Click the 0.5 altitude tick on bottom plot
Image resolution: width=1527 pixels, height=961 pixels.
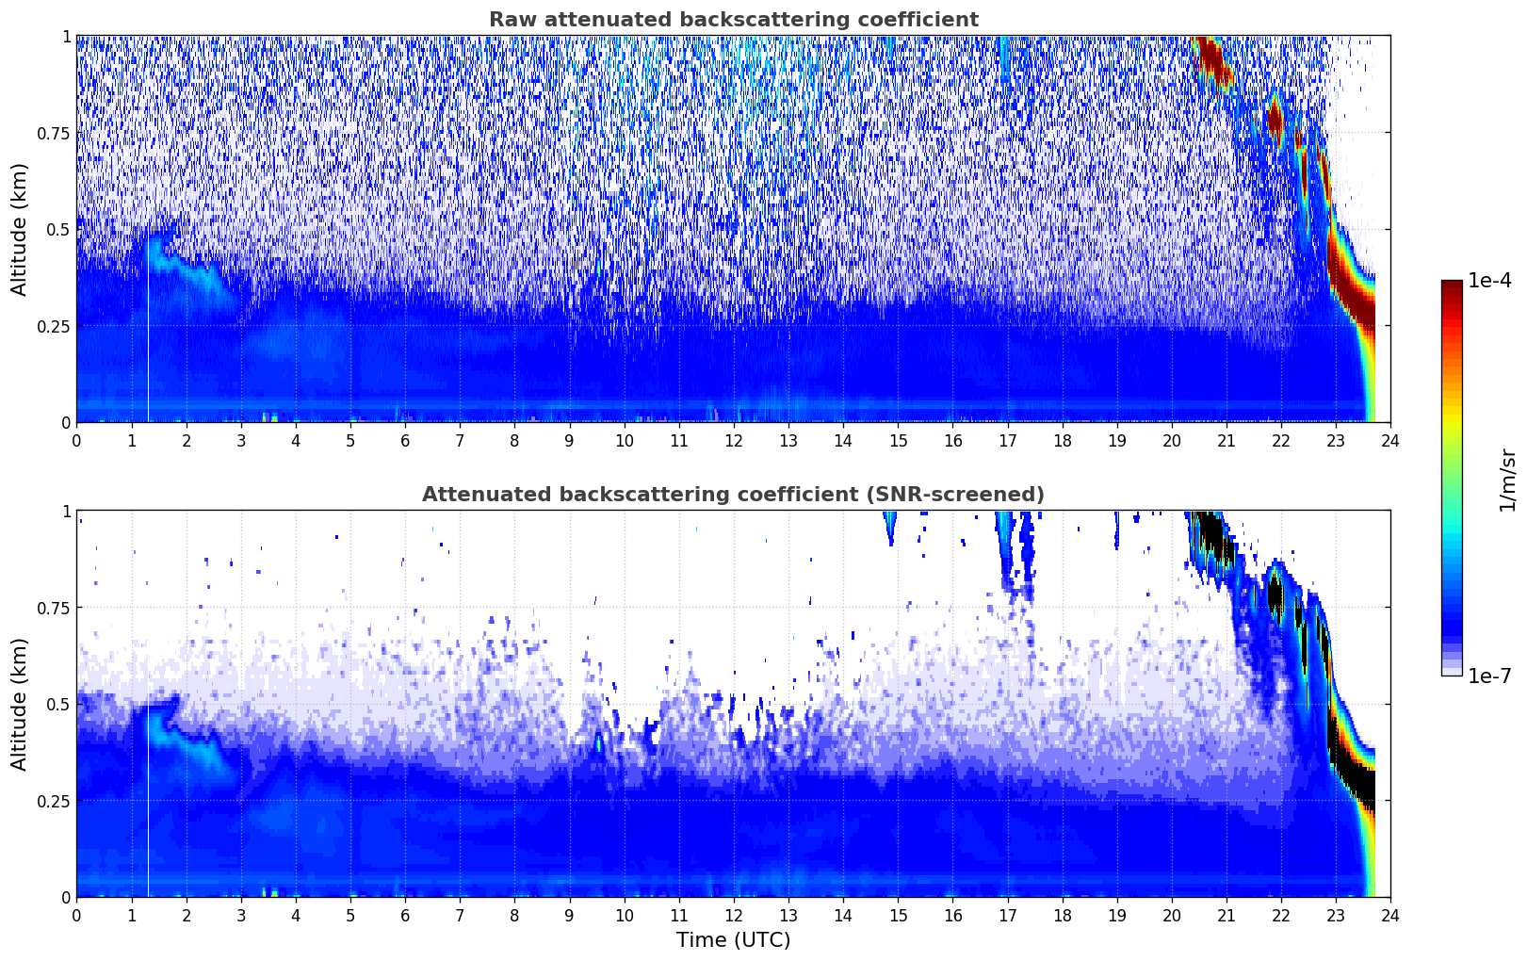coord(59,704)
